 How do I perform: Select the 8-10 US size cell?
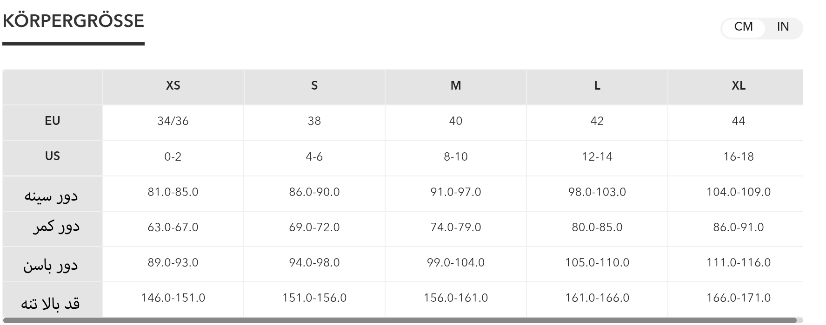456,157
